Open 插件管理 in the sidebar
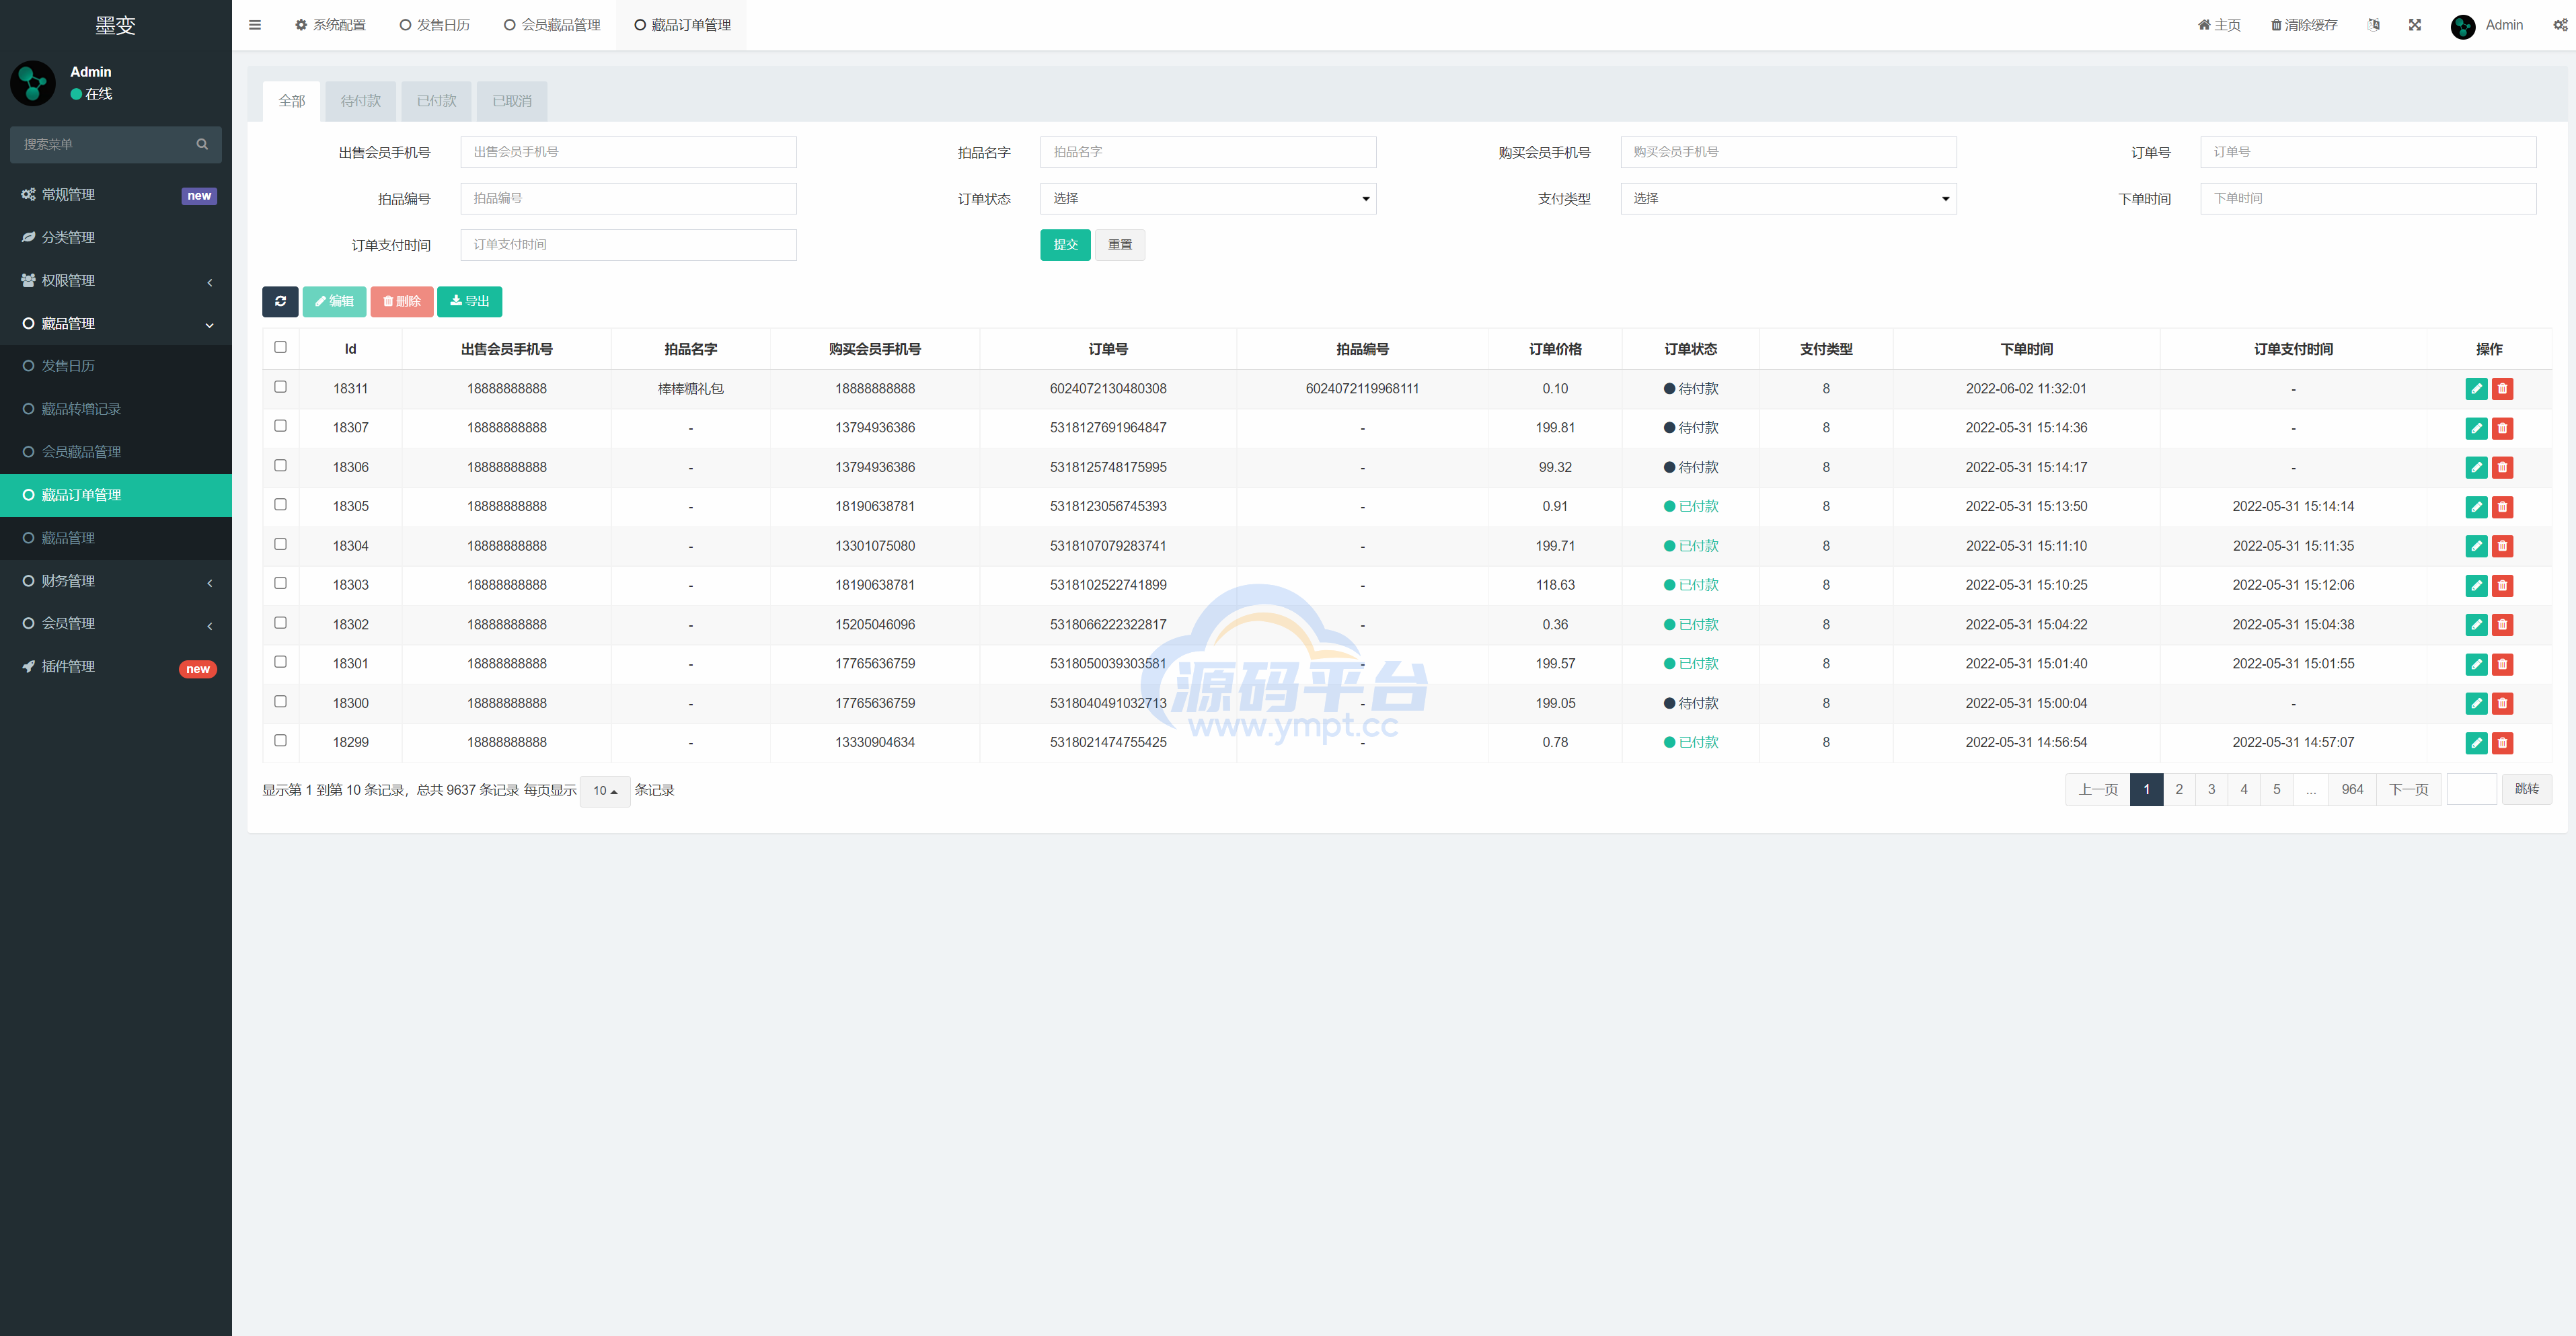 pyautogui.click(x=116, y=667)
